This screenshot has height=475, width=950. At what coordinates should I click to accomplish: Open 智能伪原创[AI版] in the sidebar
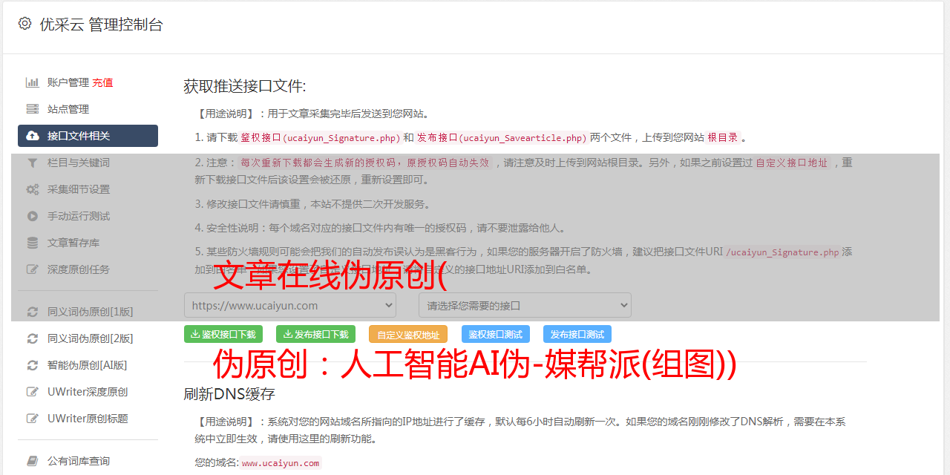(x=88, y=365)
